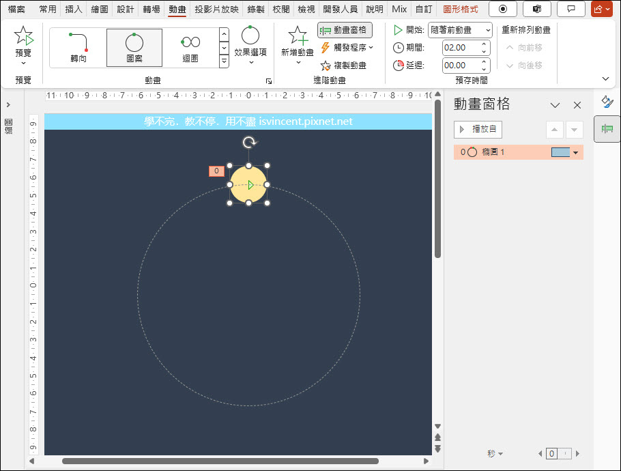Switch to the 繪圖 draw tab
The image size is (621, 471).
click(100, 9)
